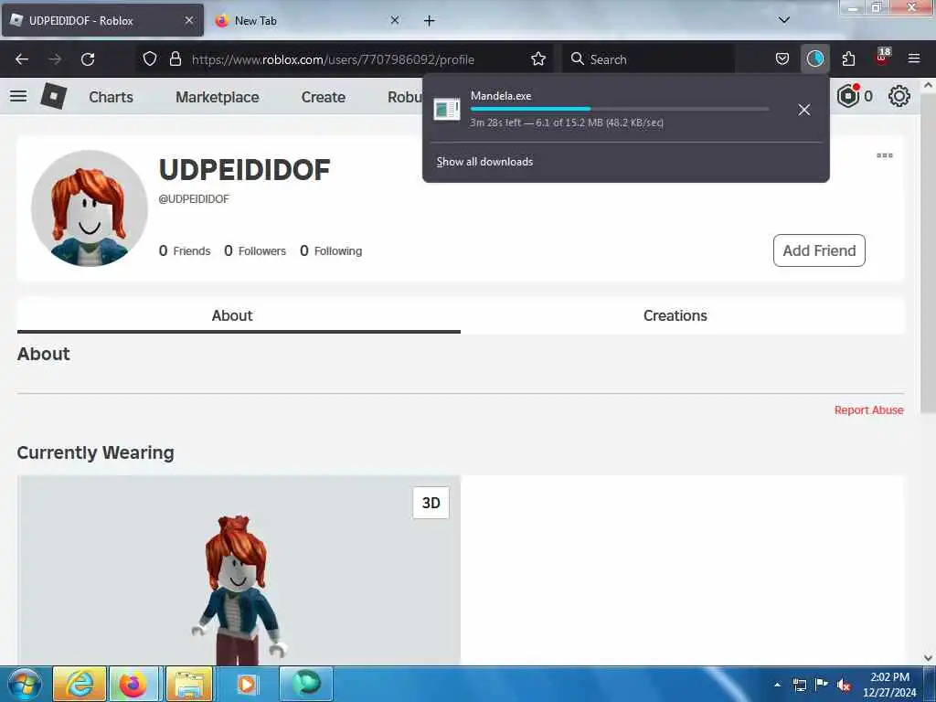Close the New Tab tab
This screenshot has height=702, width=936.
click(x=395, y=20)
